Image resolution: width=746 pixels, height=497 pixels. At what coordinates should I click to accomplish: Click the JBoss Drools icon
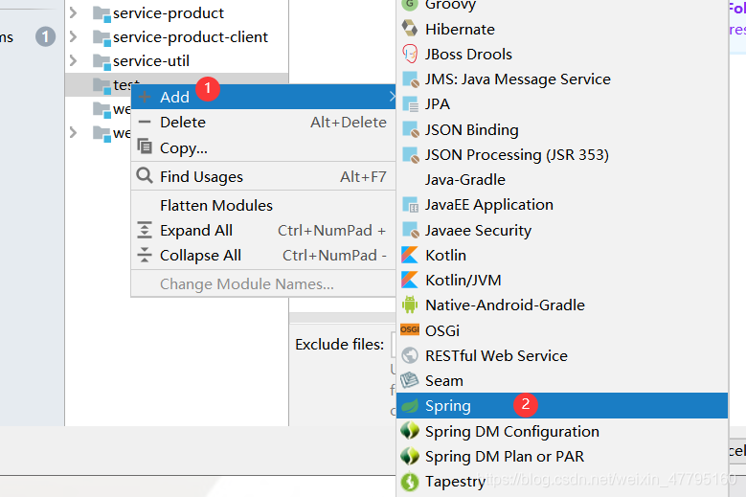tap(410, 54)
